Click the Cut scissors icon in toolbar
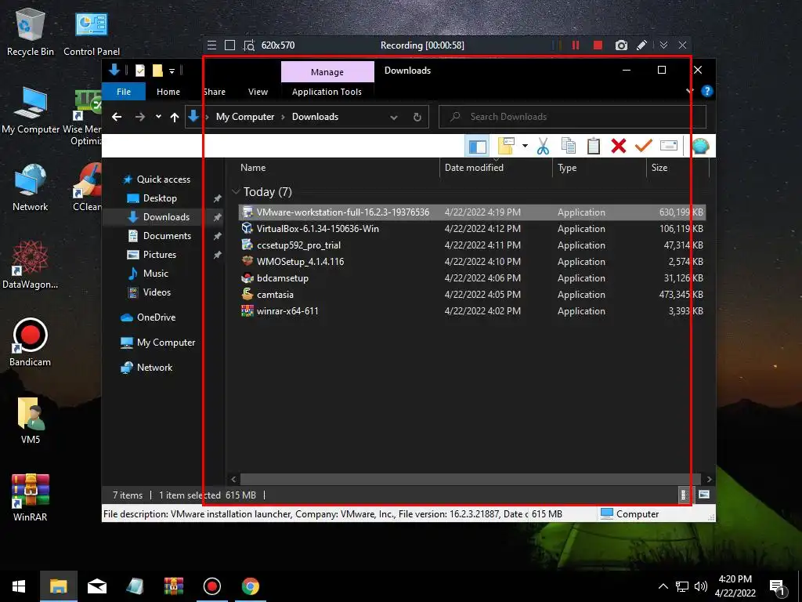802x602 pixels. point(543,146)
